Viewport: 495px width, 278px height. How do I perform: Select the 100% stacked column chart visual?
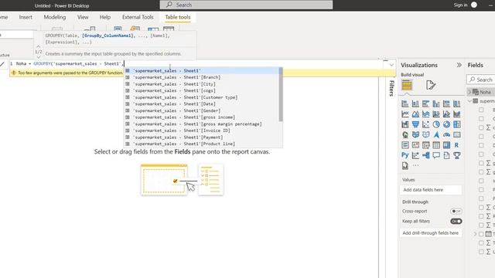(x=457, y=103)
